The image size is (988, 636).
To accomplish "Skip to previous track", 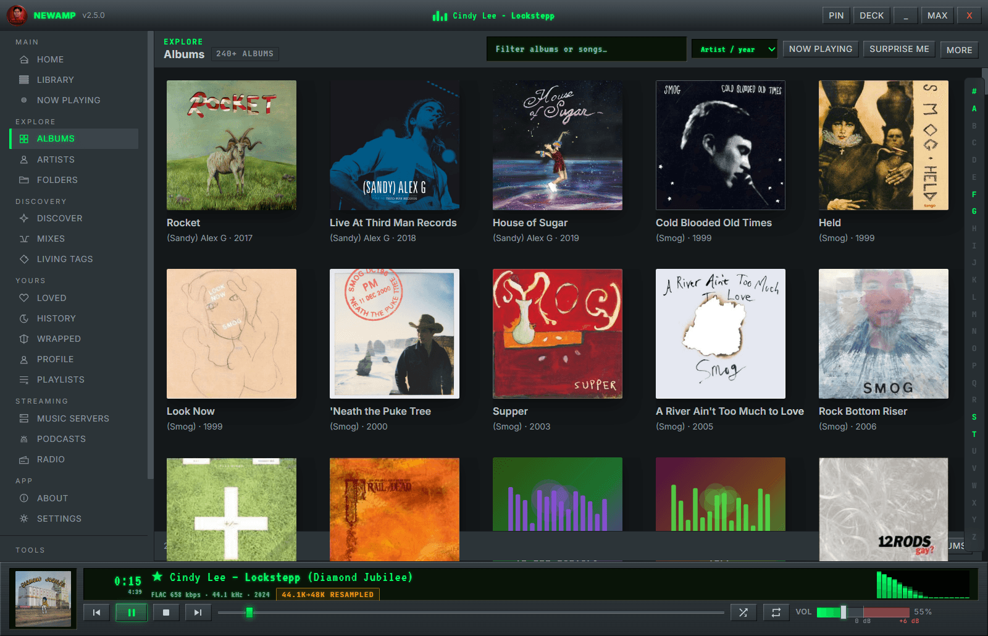I will pos(96,613).
